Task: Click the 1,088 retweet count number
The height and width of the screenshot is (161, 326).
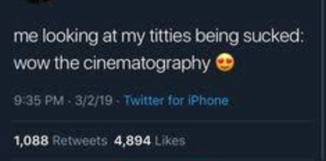Action: pyautogui.click(x=31, y=141)
